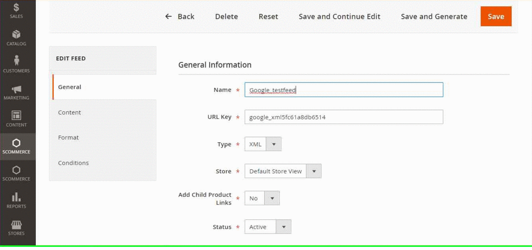Viewport: 532px width, 250px height.
Task: Switch to the Content tab
Action: [x=70, y=113]
